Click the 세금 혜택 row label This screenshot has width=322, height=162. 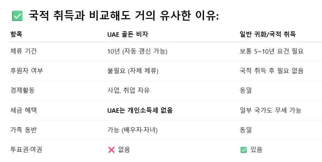pos(23,110)
